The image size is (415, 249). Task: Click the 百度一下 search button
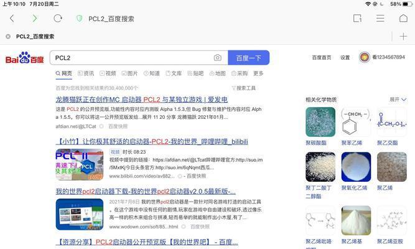pos(249,57)
